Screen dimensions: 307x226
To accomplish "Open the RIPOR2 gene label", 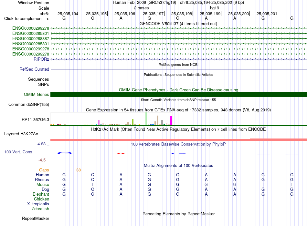I will 41,59.
